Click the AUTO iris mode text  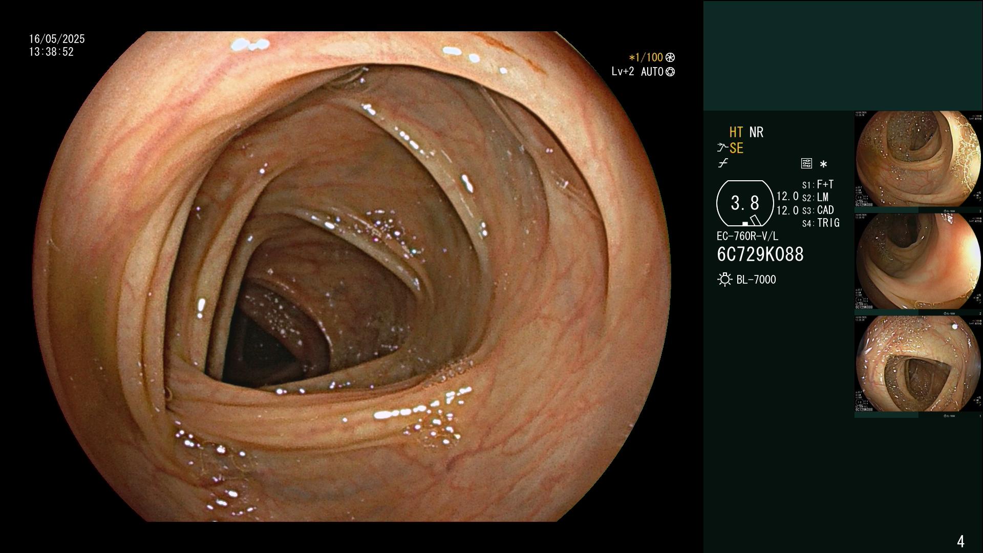click(x=652, y=72)
